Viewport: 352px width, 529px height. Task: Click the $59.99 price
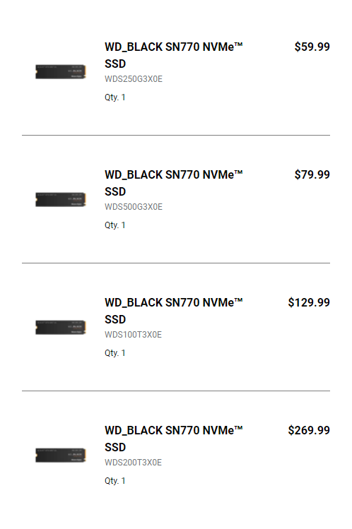click(312, 47)
